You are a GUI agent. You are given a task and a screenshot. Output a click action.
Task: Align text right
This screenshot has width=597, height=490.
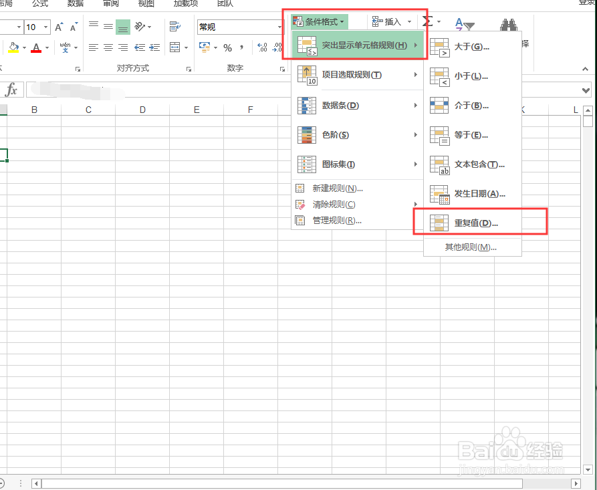coord(123,47)
